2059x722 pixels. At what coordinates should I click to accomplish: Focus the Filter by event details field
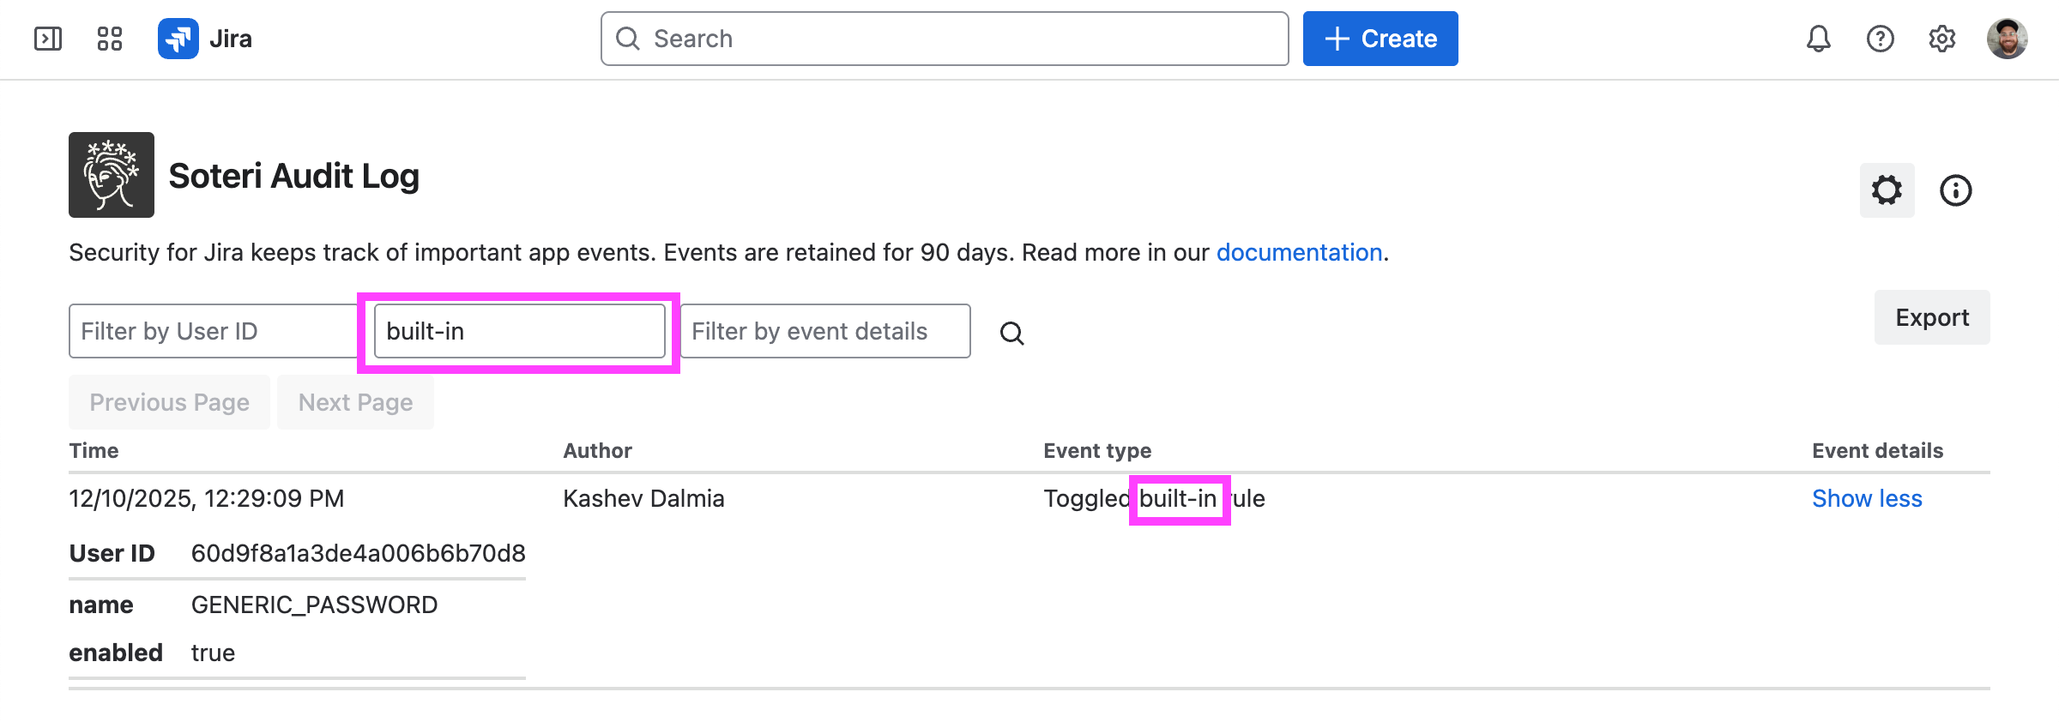click(x=824, y=331)
